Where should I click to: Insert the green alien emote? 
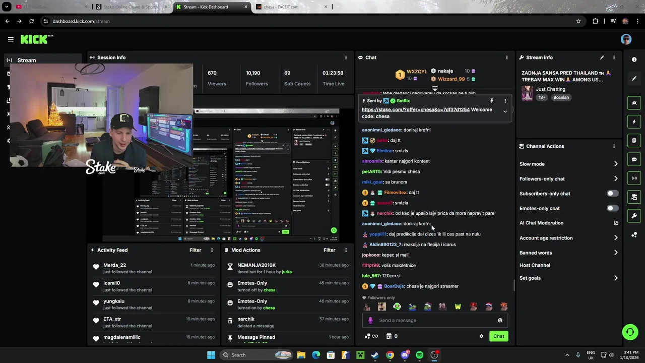pyautogui.click(x=397, y=307)
